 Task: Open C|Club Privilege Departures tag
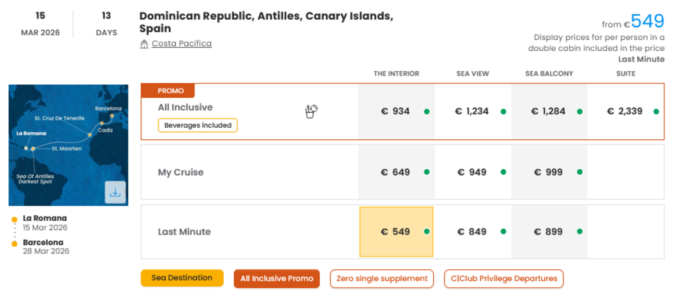click(504, 279)
